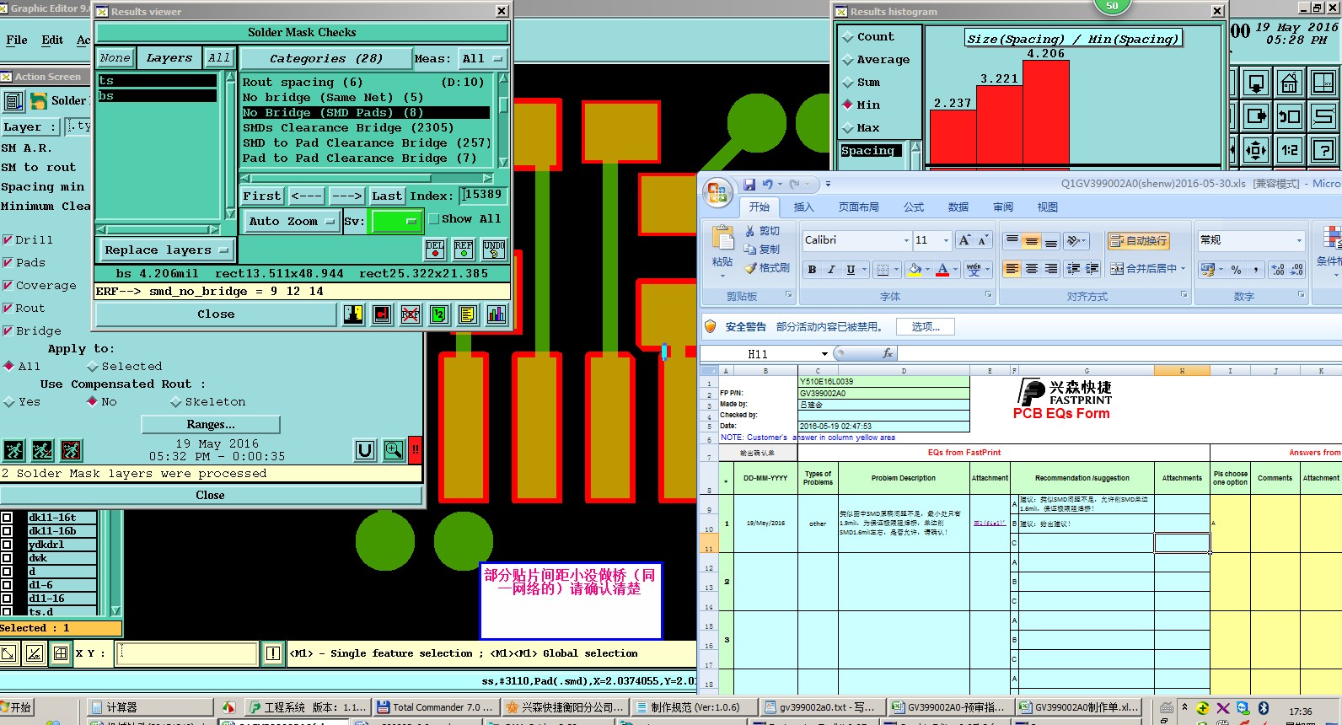Viewport: 1342px width, 725px height.
Task: Toggle the Drill checkbox
Action: (8, 240)
